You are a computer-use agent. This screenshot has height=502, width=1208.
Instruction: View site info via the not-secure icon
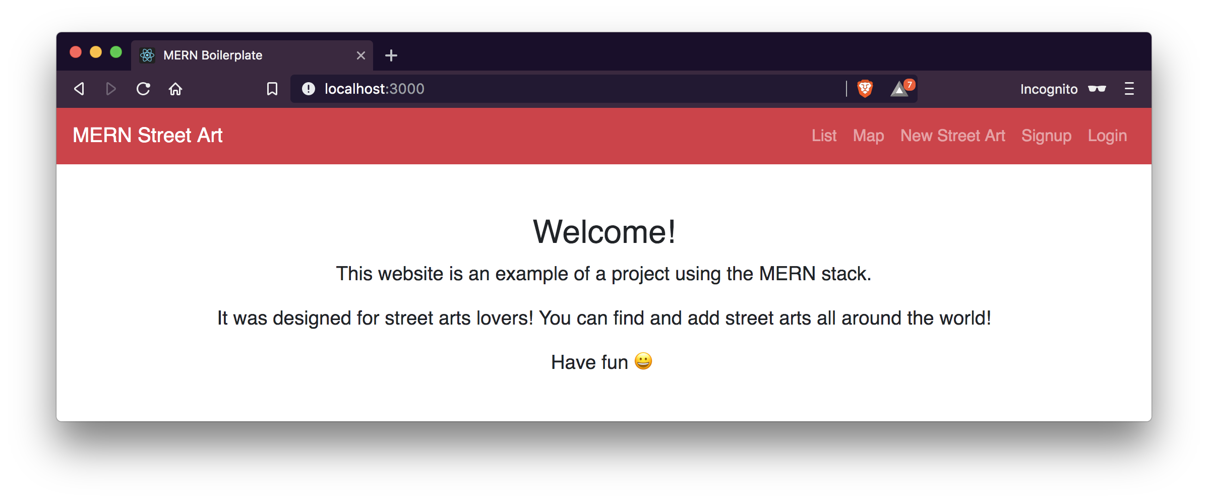tap(309, 89)
